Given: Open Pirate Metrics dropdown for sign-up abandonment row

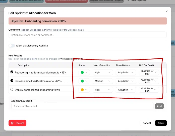Looking at the screenshot, I should [126, 73].
